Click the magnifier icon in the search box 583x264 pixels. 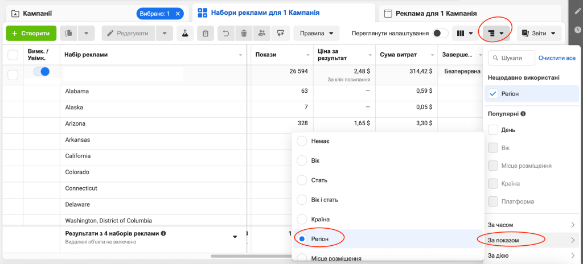coord(495,58)
